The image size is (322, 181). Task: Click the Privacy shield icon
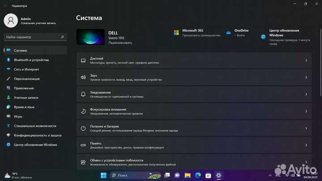8,135
